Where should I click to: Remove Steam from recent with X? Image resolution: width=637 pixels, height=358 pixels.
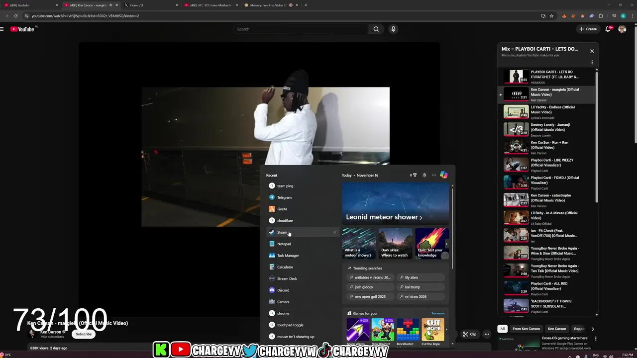point(334,232)
